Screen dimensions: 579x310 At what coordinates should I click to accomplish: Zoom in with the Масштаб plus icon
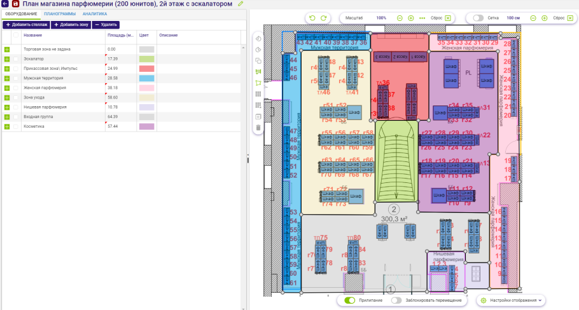point(410,18)
